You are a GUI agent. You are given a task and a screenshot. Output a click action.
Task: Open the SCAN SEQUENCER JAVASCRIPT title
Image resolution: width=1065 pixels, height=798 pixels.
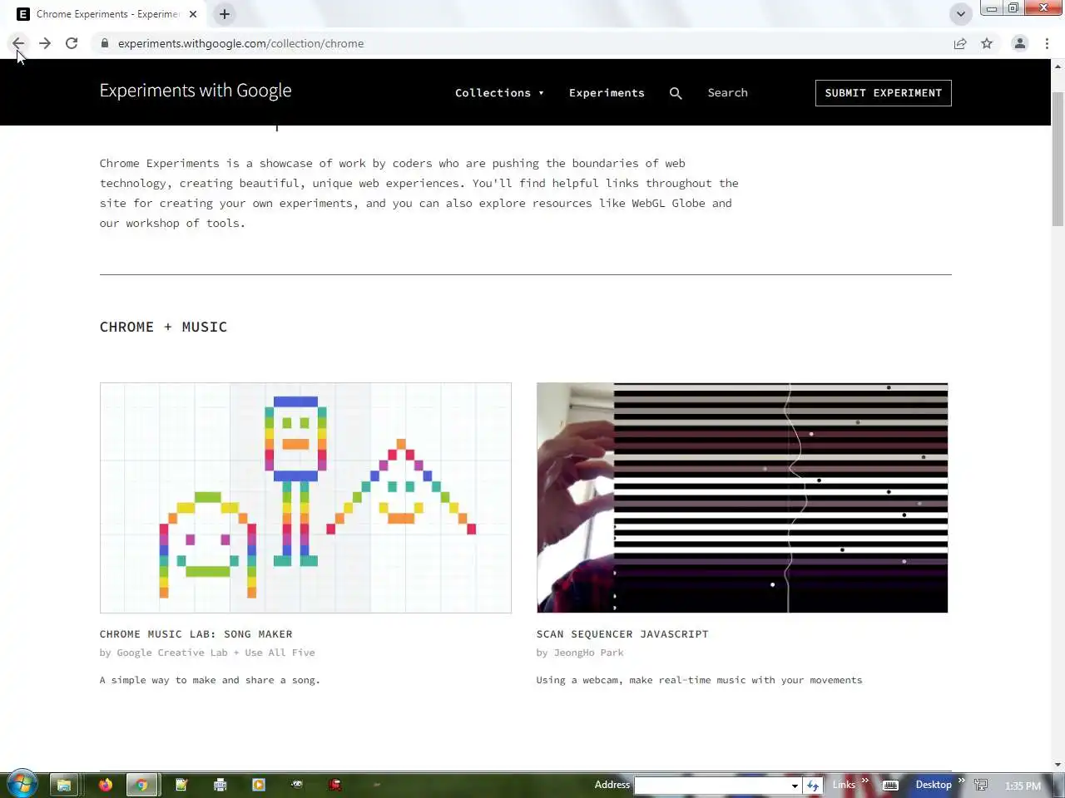click(622, 633)
